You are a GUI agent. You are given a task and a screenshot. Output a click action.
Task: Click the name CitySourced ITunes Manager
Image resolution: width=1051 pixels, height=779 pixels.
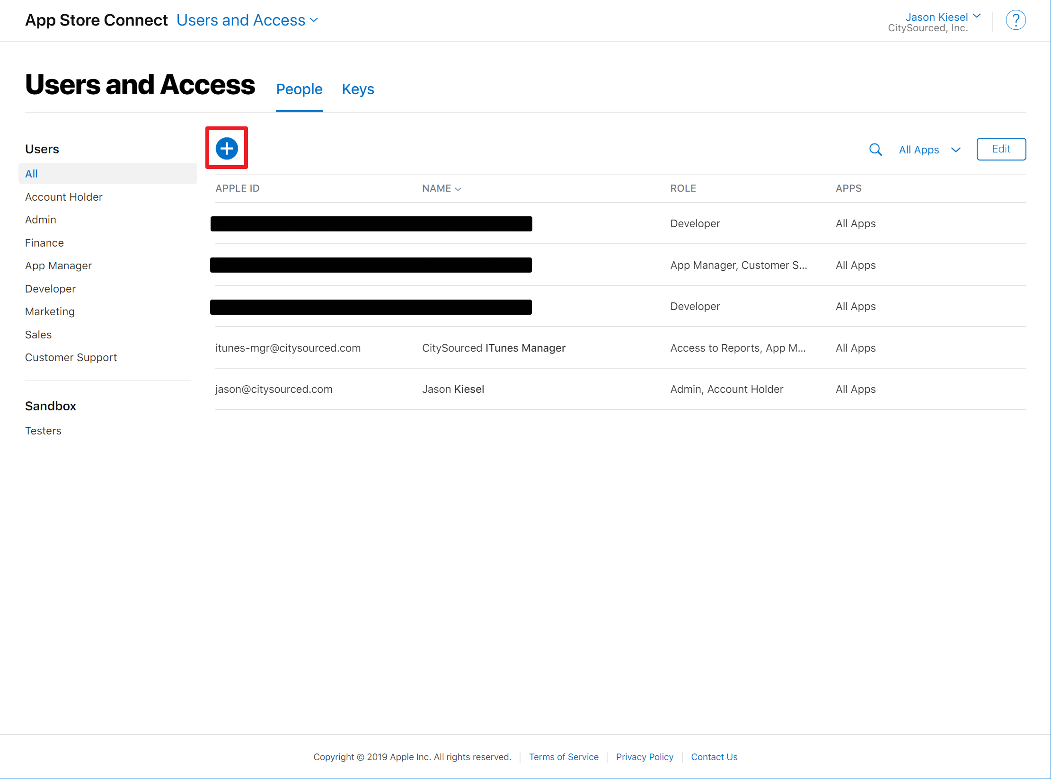pos(494,348)
